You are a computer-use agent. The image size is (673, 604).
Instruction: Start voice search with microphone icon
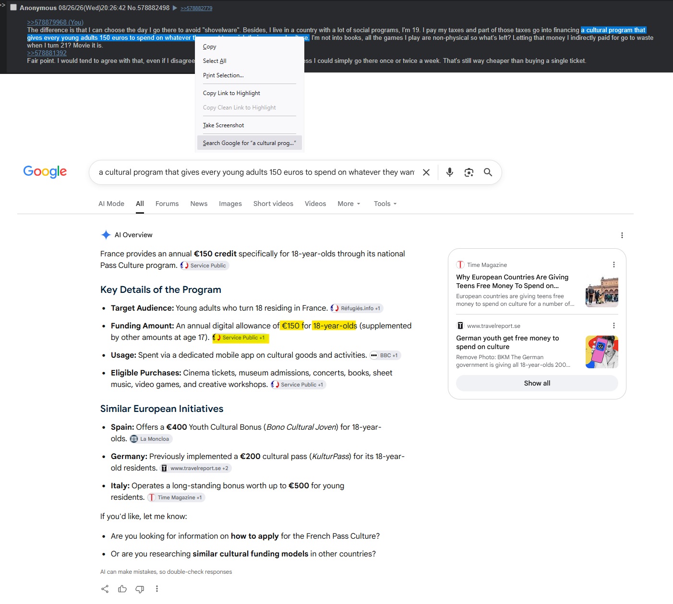pyautogui.click(x=450, y=172)
